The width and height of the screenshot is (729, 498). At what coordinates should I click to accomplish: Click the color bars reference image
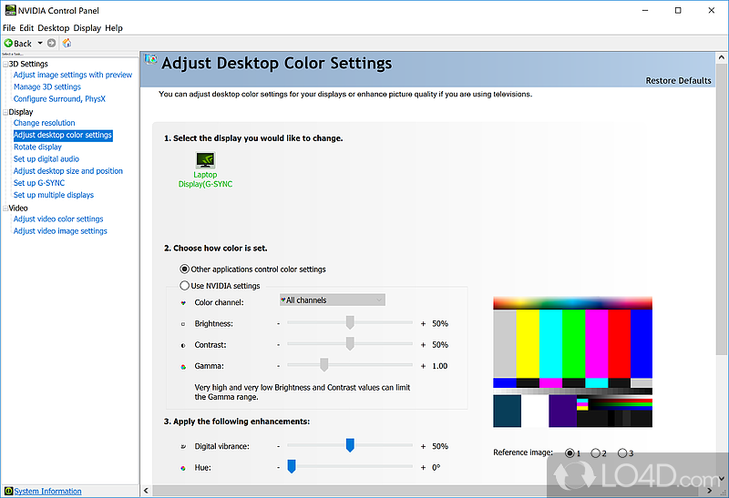(573, 361)
